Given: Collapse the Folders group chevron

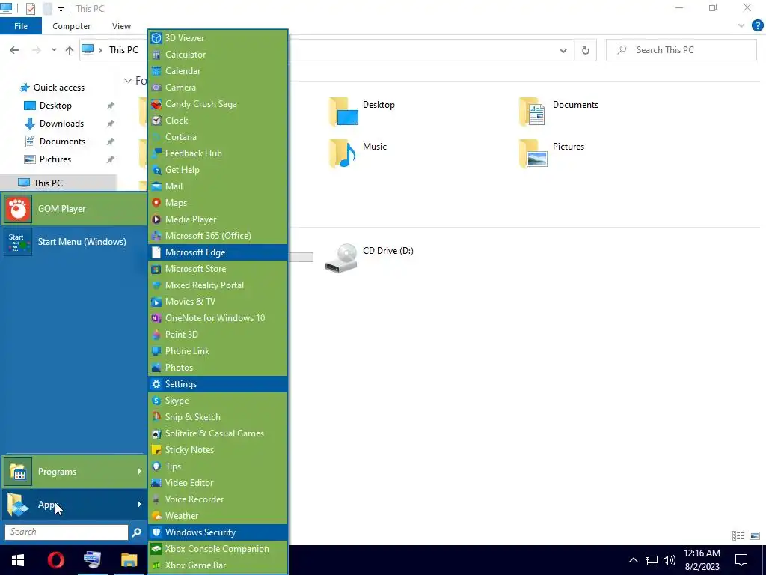Looking at the screenshot, I should point(128,81).
